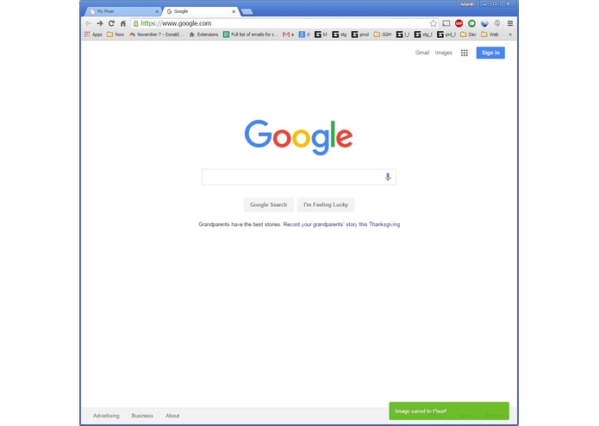Screen dimensions: 599x426
Task: Open the Gmail link
Action: click(422, 53)
